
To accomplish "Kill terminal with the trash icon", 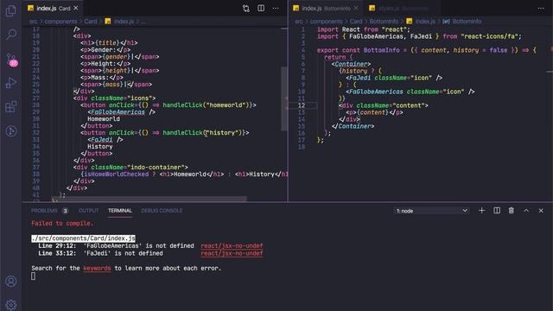I will click(511, 211).
